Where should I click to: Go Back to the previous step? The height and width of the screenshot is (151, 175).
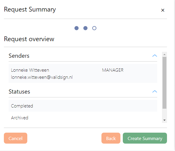111,138
